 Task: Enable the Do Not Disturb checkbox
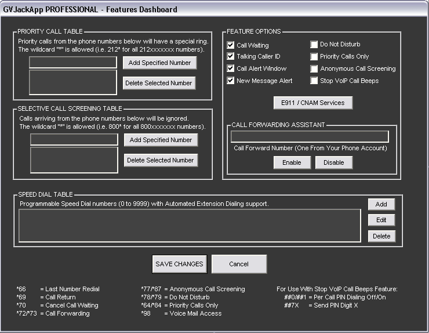pos(314,45)
